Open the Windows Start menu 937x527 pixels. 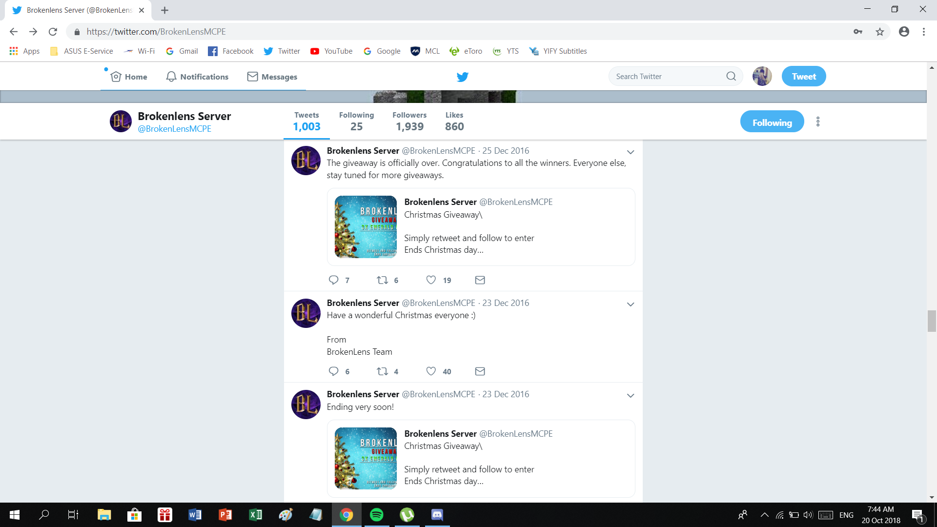tap(14, 515)
